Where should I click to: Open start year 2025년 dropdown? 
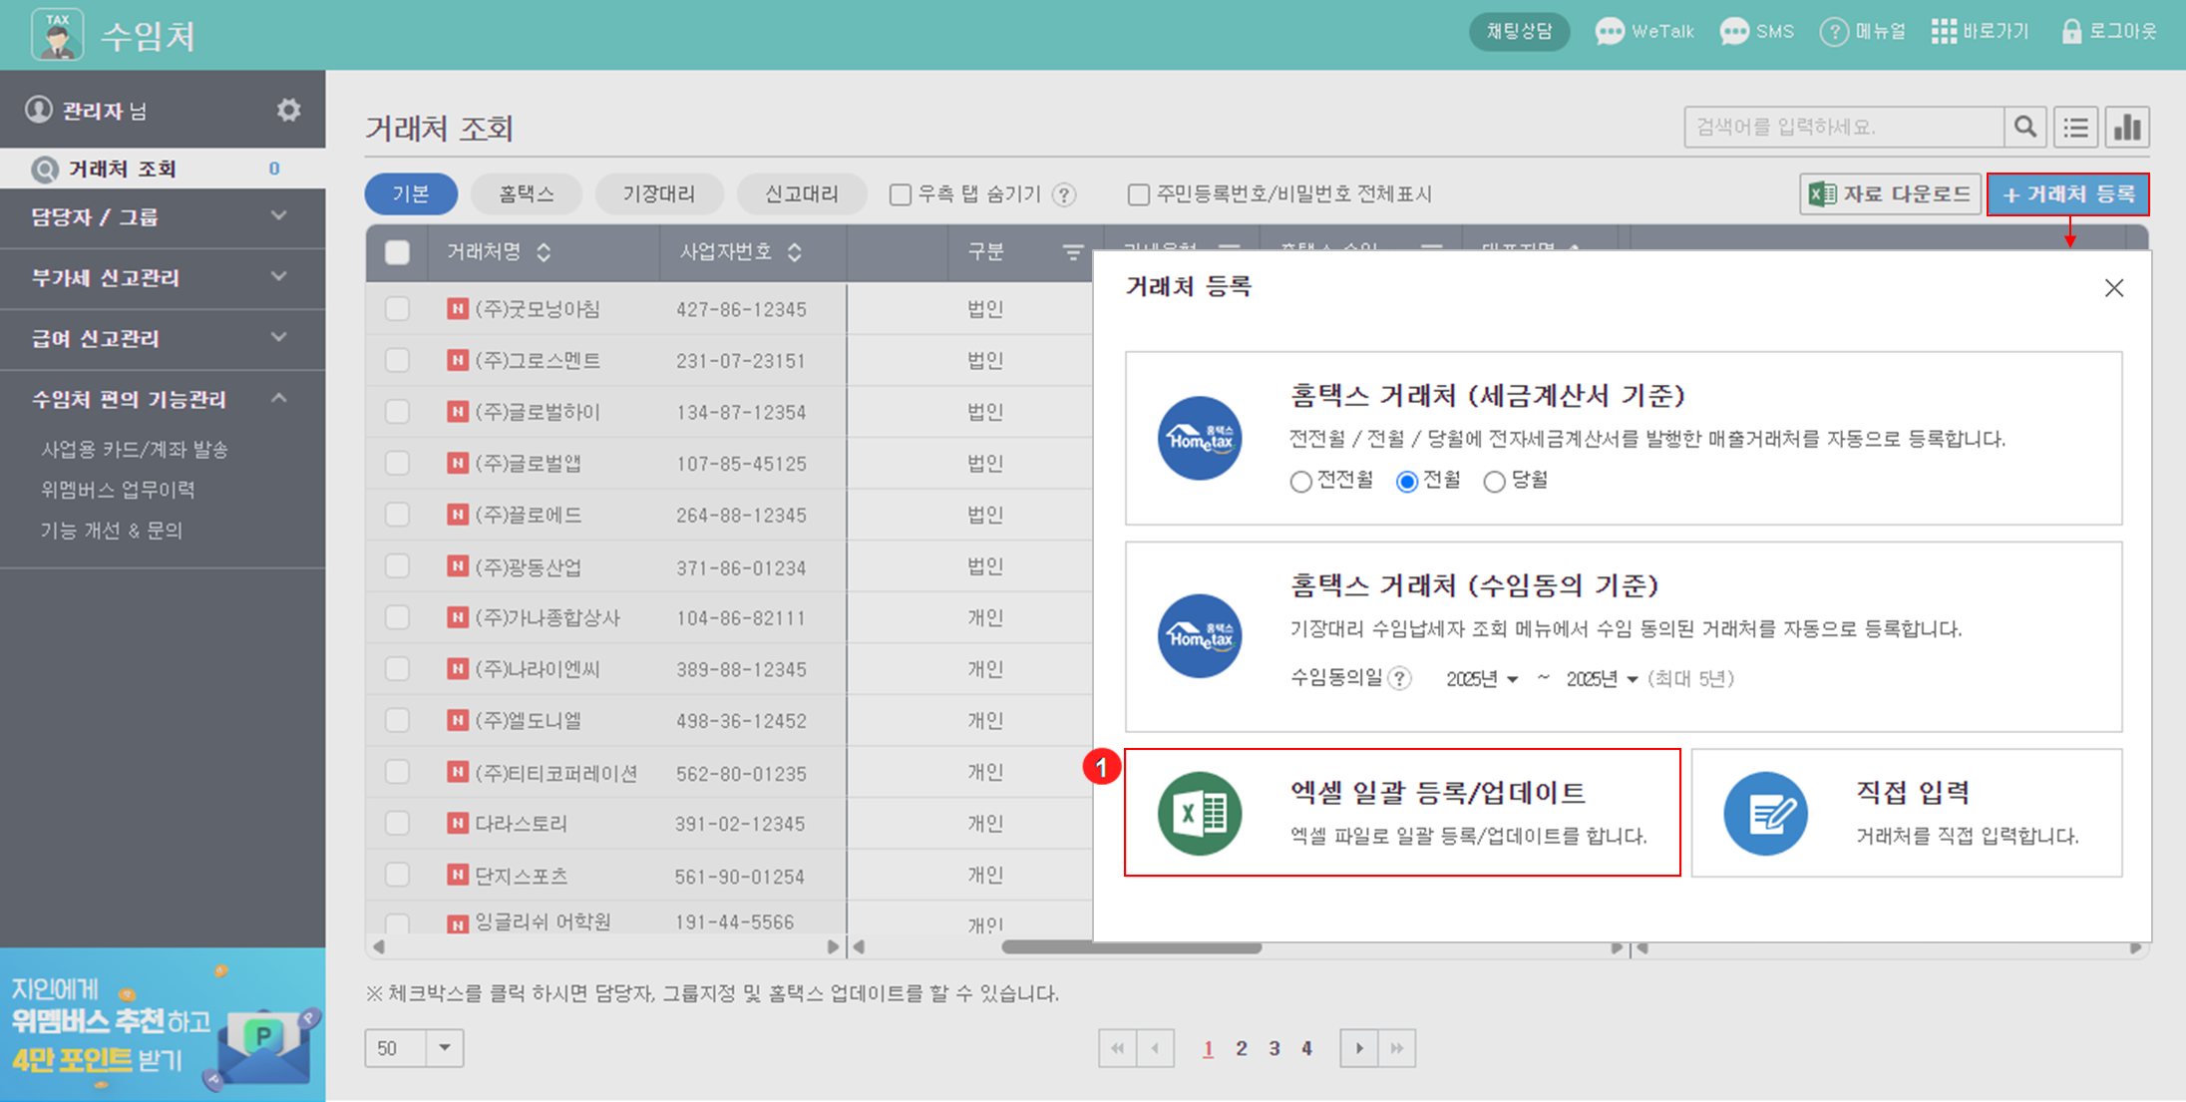coord(1482,679)
